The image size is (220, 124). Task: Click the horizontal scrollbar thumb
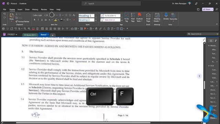(x=83, y=123)
